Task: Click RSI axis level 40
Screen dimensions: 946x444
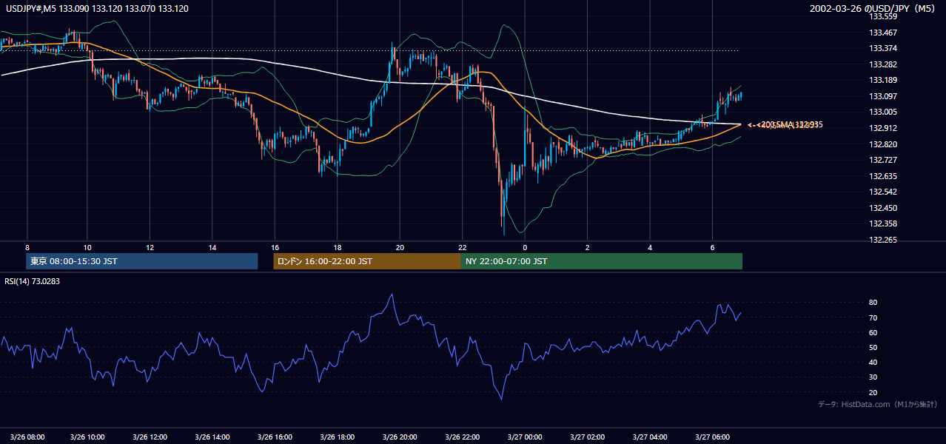Action: pos(873,362)
